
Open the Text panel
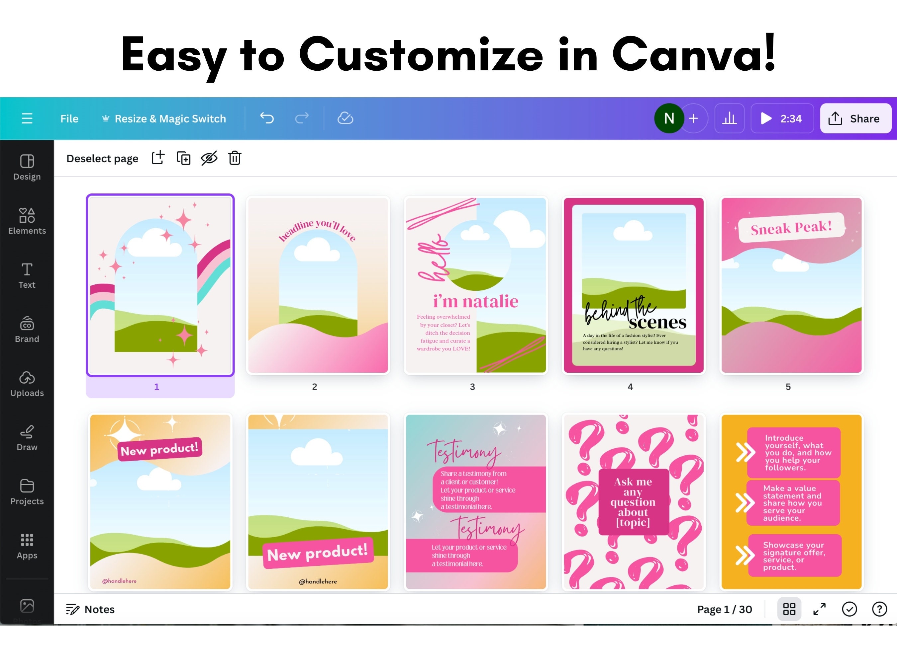(x=27, y=275)
